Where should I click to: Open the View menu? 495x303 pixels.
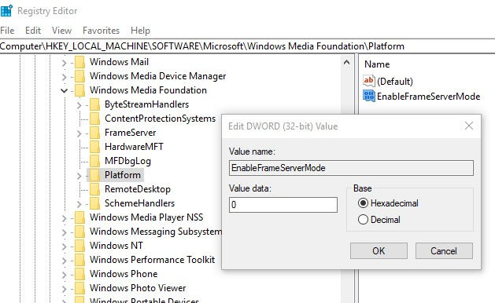(x=61, y=31)
